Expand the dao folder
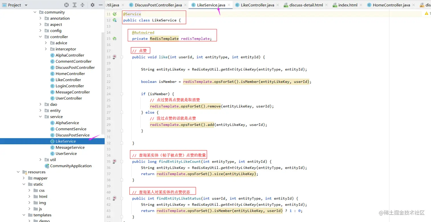 pyautogui.click(x=40, y=104)
